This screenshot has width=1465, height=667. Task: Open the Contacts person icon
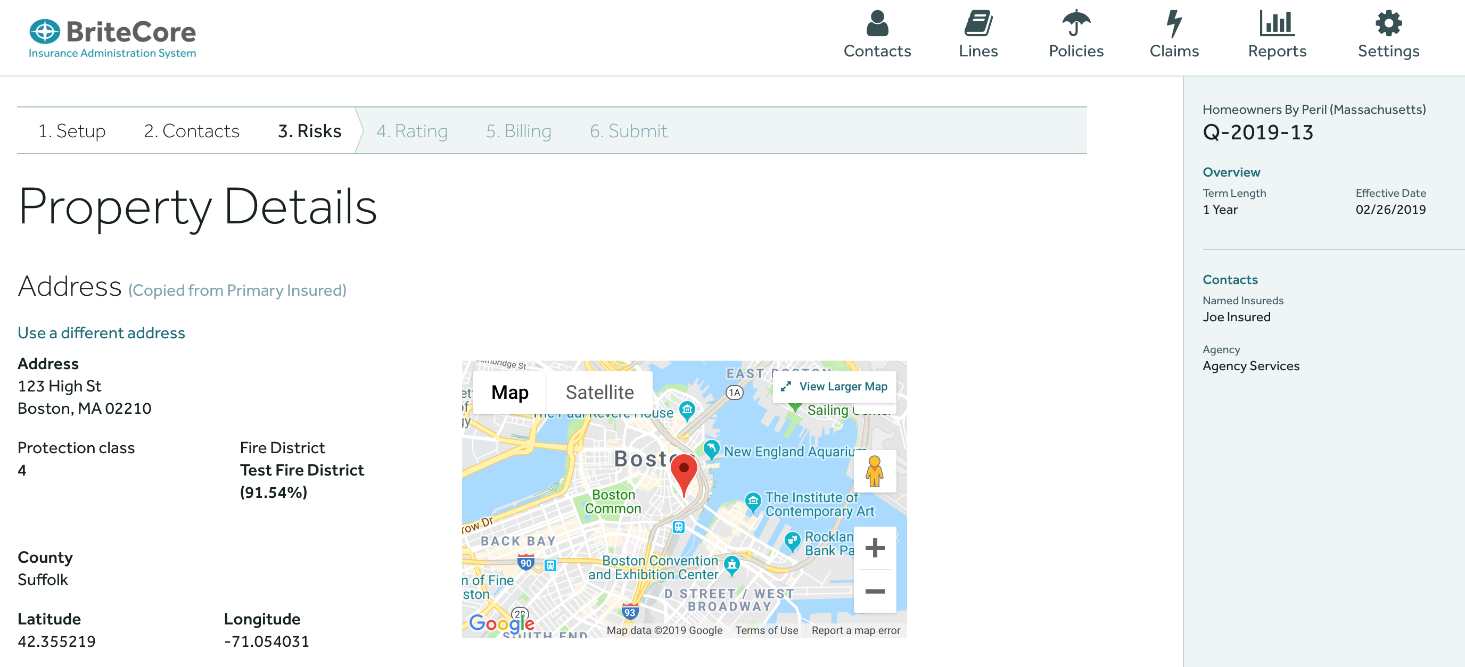click(x=877, y=24)
